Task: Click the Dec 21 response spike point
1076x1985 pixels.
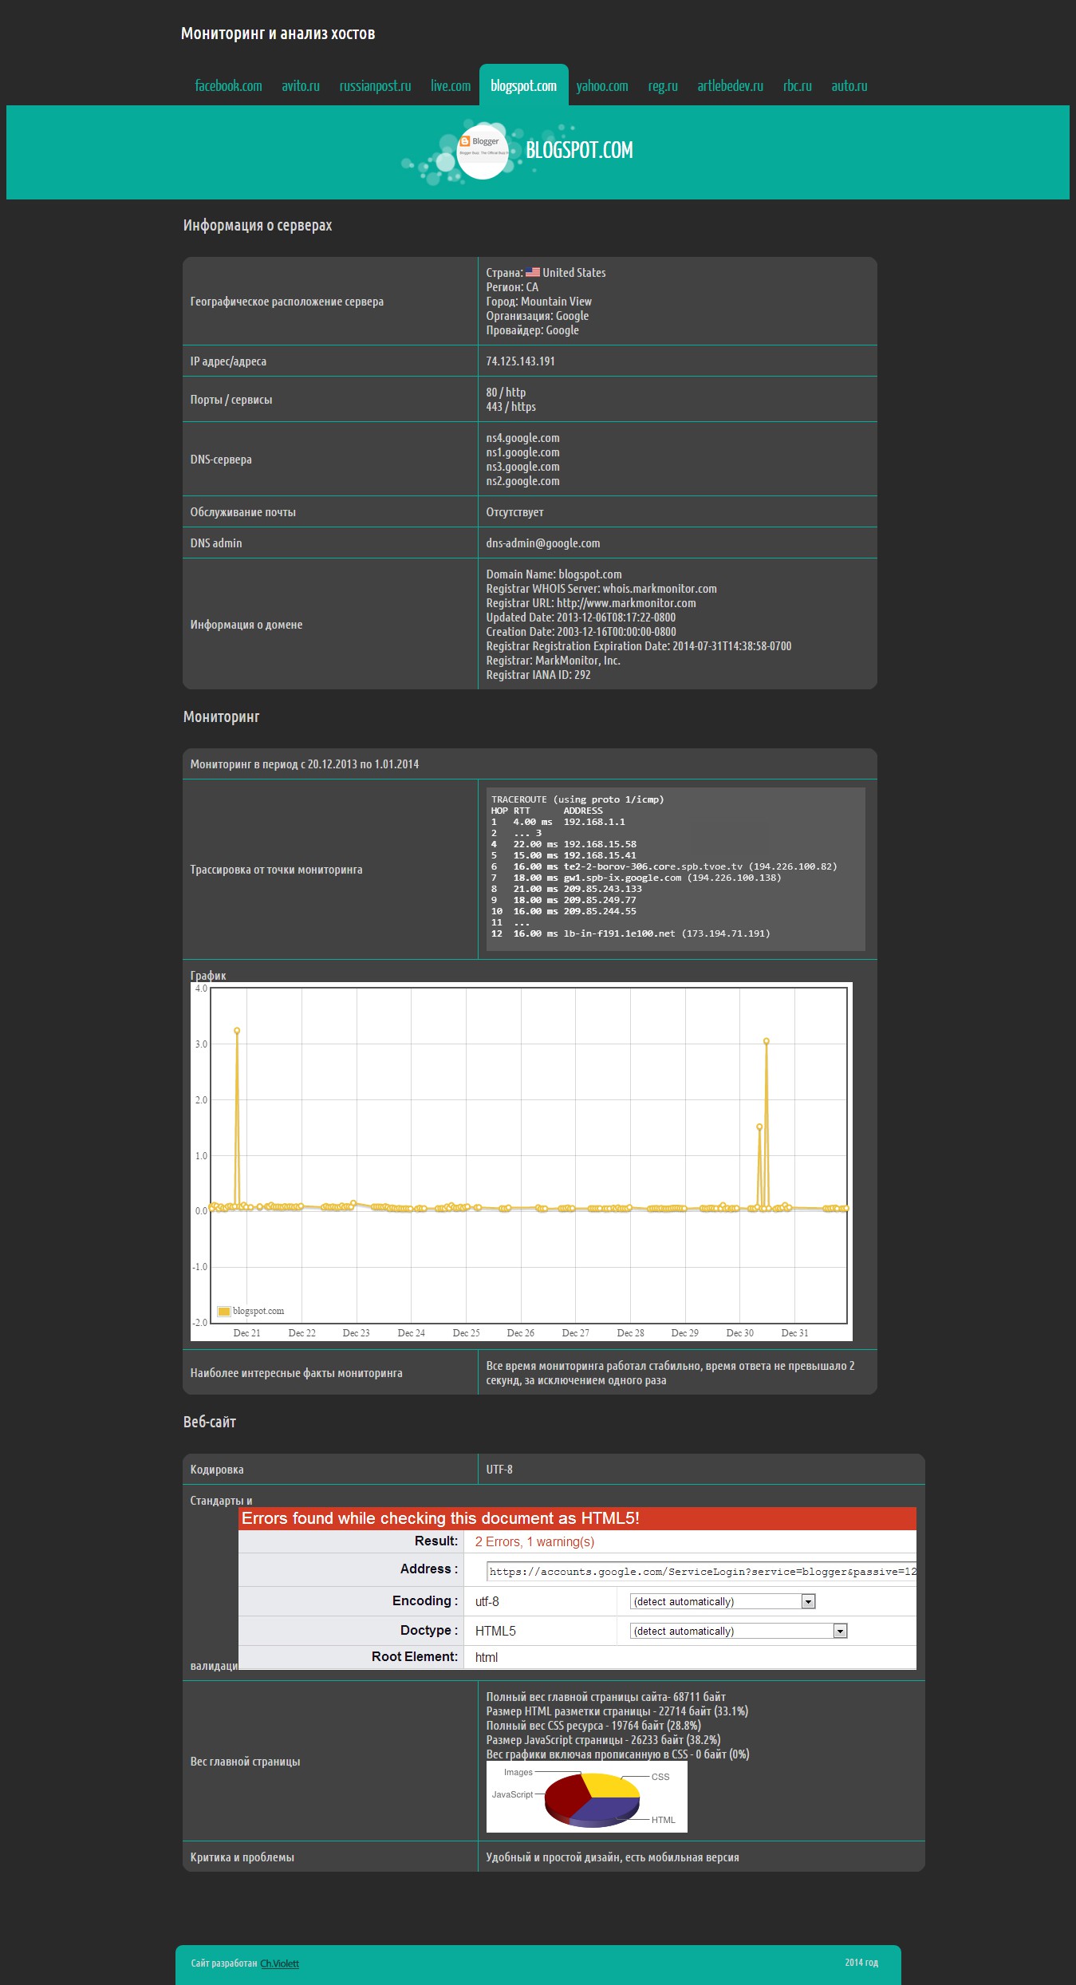Action: coord(237,1031)
